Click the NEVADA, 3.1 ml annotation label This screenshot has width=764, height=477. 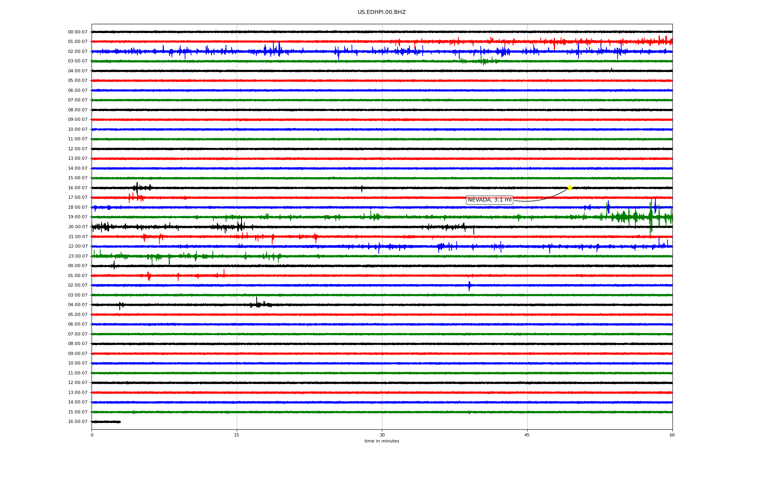[489, 200]
